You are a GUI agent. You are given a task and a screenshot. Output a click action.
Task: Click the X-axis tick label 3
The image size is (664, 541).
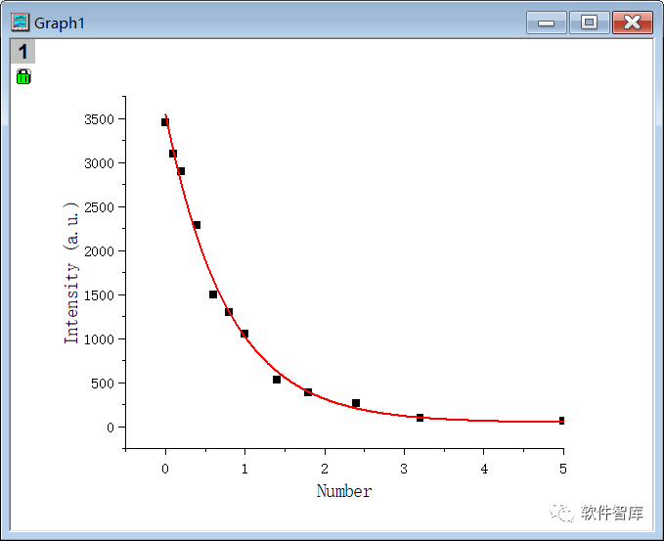pyautogui.click(x=404, y=469)
